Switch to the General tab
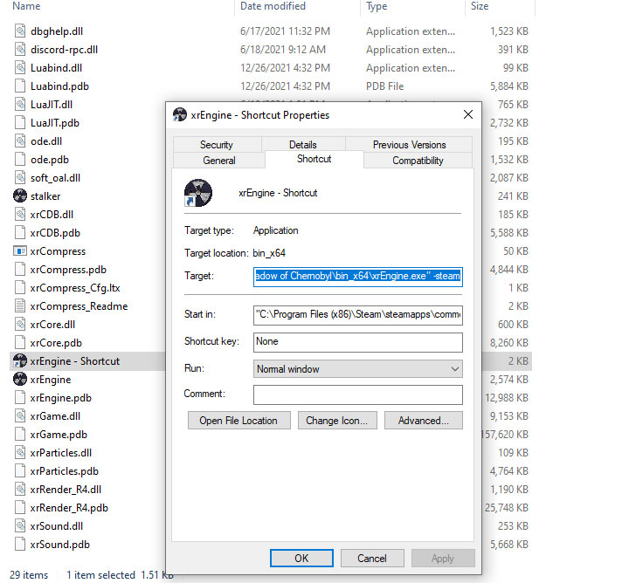 pyautogui.click(x=219, y=161)
